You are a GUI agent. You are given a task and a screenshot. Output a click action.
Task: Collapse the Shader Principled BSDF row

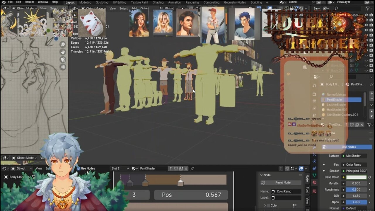(324, 171)
